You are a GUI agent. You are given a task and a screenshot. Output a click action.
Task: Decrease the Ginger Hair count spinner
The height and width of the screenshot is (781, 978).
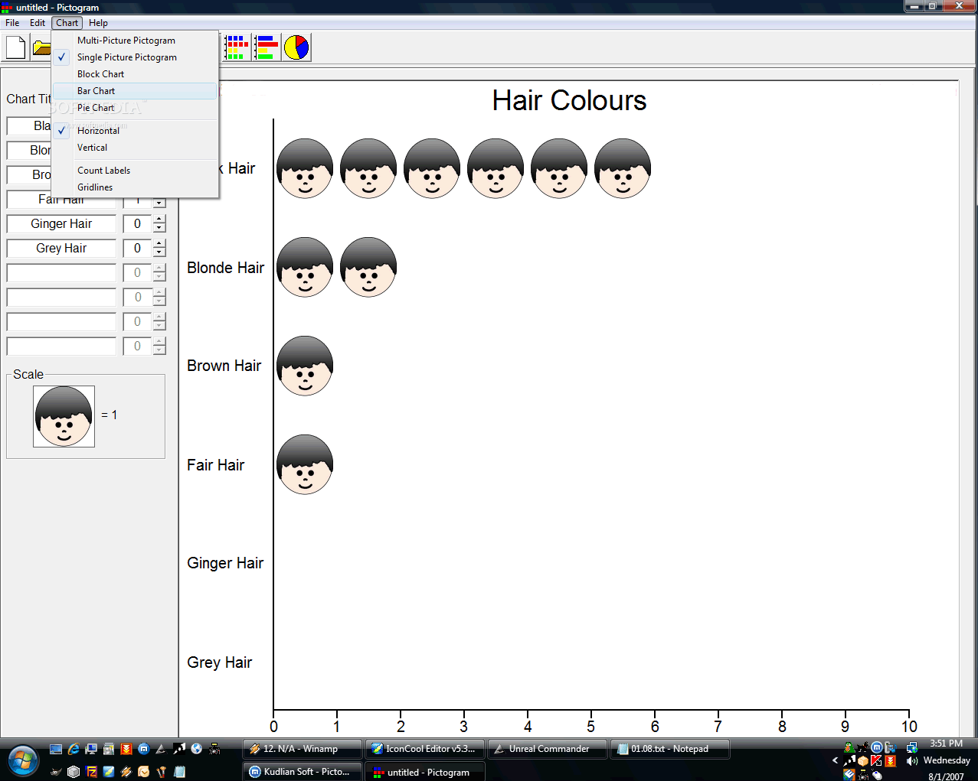click(159, 229)
